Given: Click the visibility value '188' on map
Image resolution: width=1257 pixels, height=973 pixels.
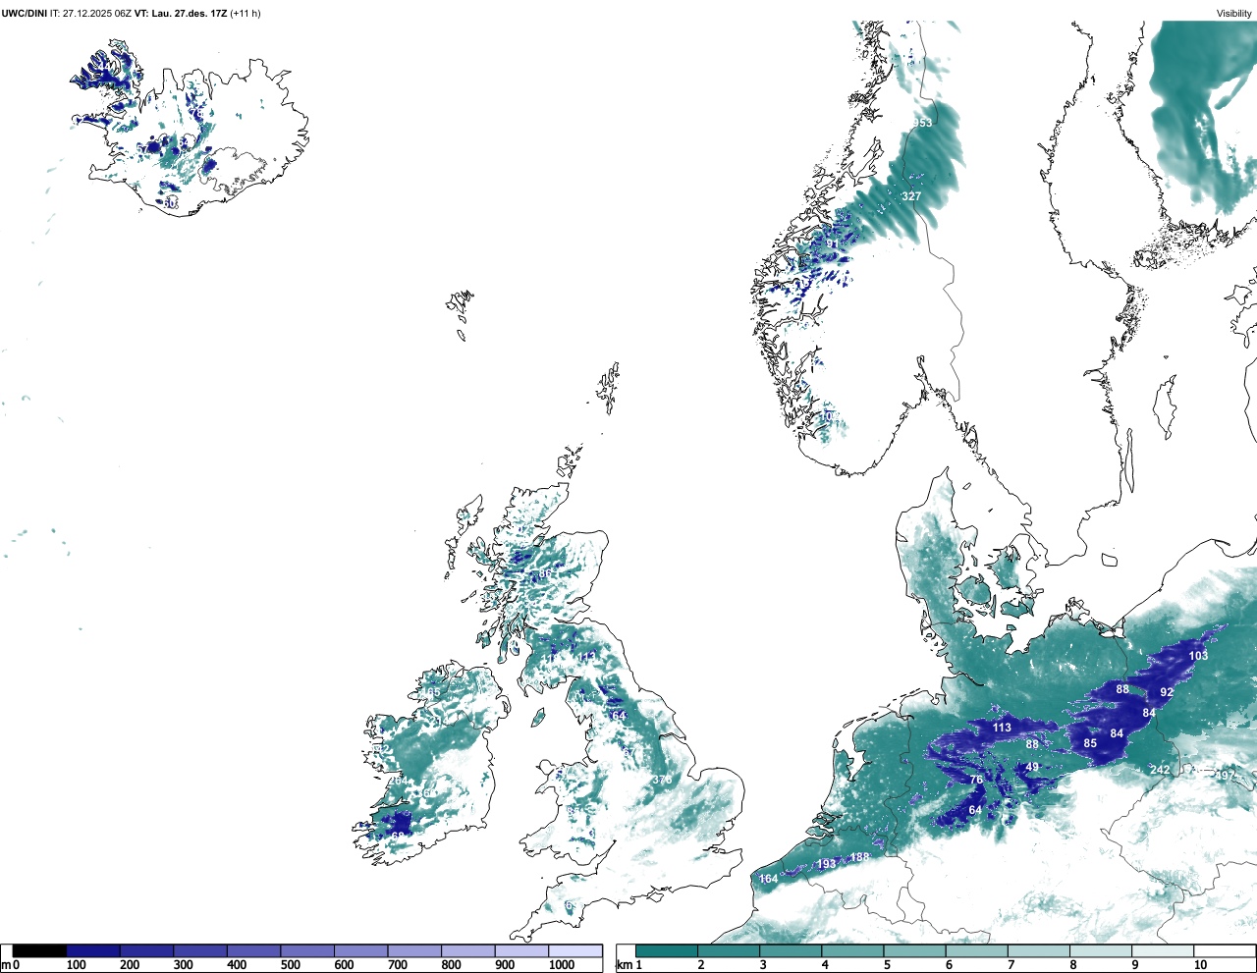Looking at the screenshot, I should point(859,857).
